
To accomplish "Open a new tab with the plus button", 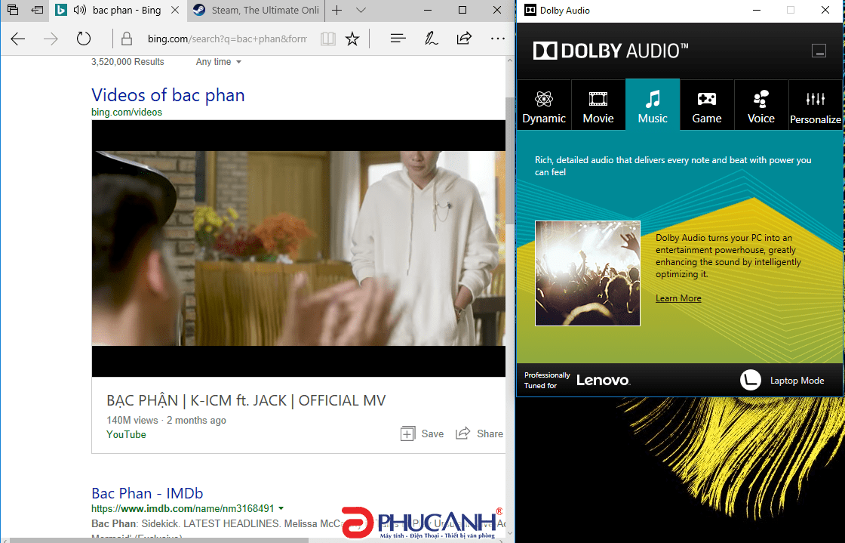I will (x=336, y=11).
